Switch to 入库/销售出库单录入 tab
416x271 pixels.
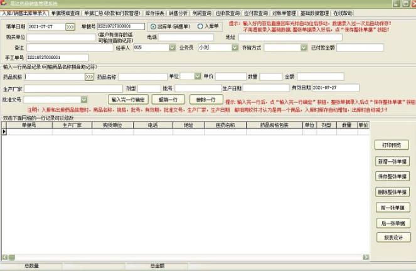coord(24,13)
